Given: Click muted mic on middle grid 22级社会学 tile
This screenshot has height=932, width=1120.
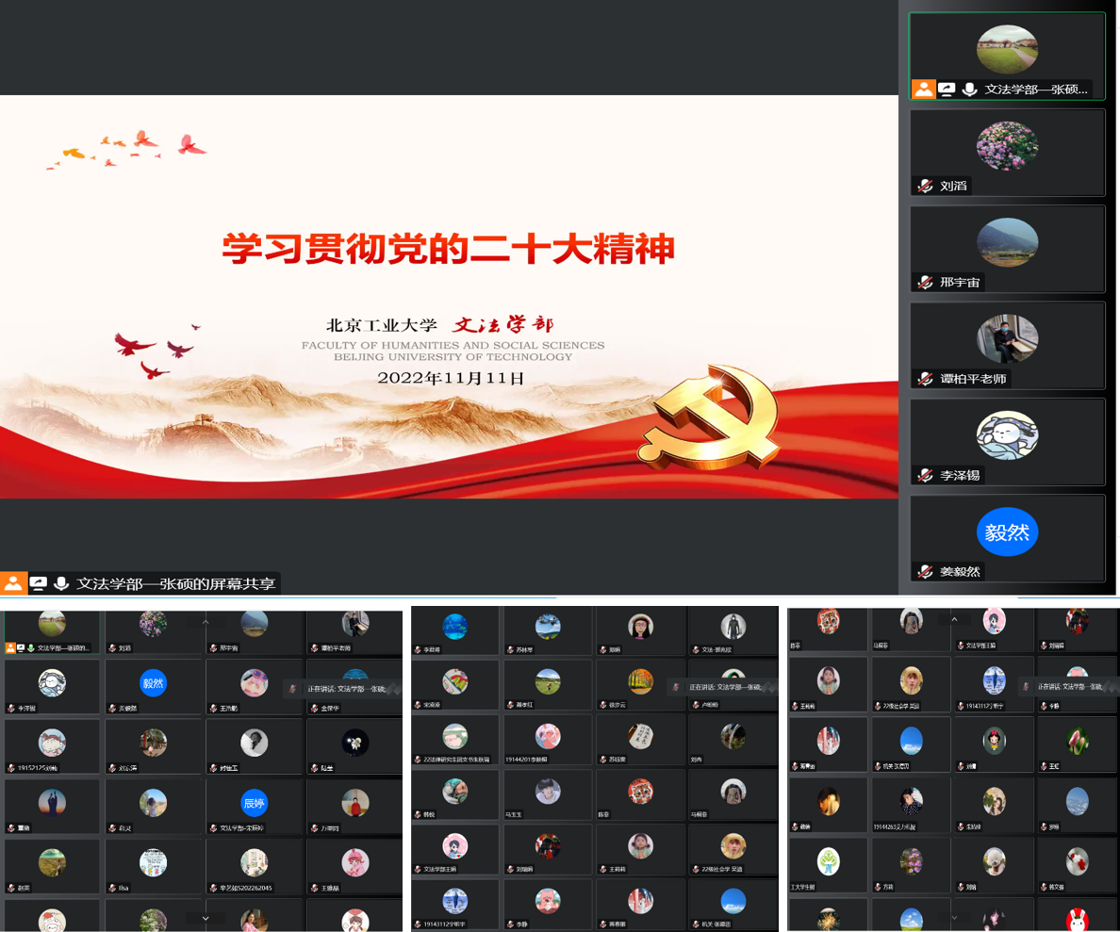Looking at the screenshot, I should point(696,869).
